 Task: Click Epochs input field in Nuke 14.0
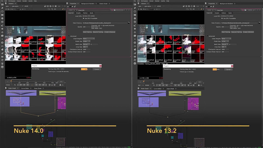pyautogui.click(x=86, y=27)
